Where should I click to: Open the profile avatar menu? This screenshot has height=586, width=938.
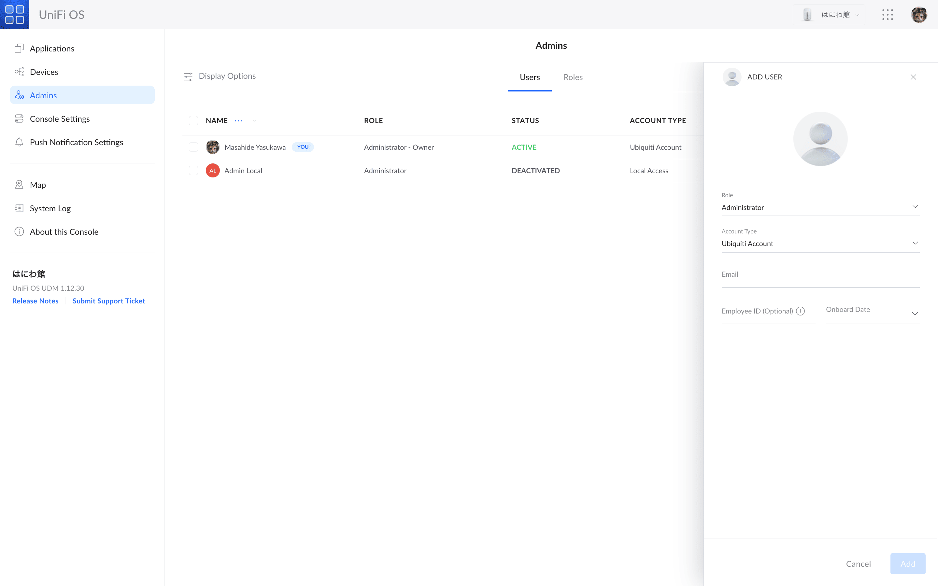click(918, 15)
